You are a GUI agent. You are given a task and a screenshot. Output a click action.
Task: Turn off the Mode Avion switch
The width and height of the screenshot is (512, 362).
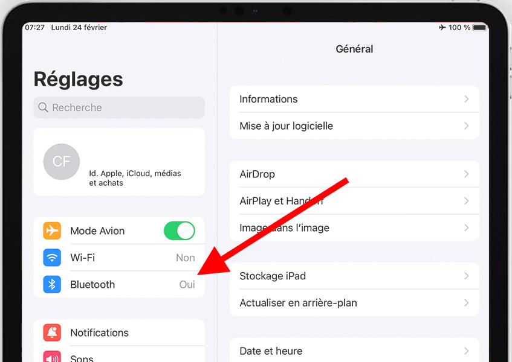tap(180, 230)
